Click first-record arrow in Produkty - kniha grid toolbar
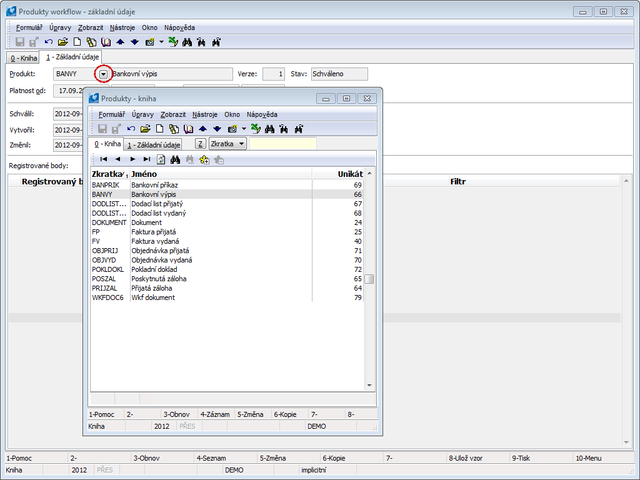 (104, 159)
